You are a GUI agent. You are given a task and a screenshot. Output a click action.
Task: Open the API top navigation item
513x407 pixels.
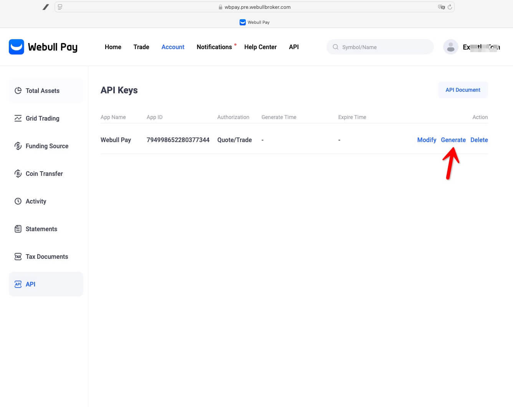(294, 47)
